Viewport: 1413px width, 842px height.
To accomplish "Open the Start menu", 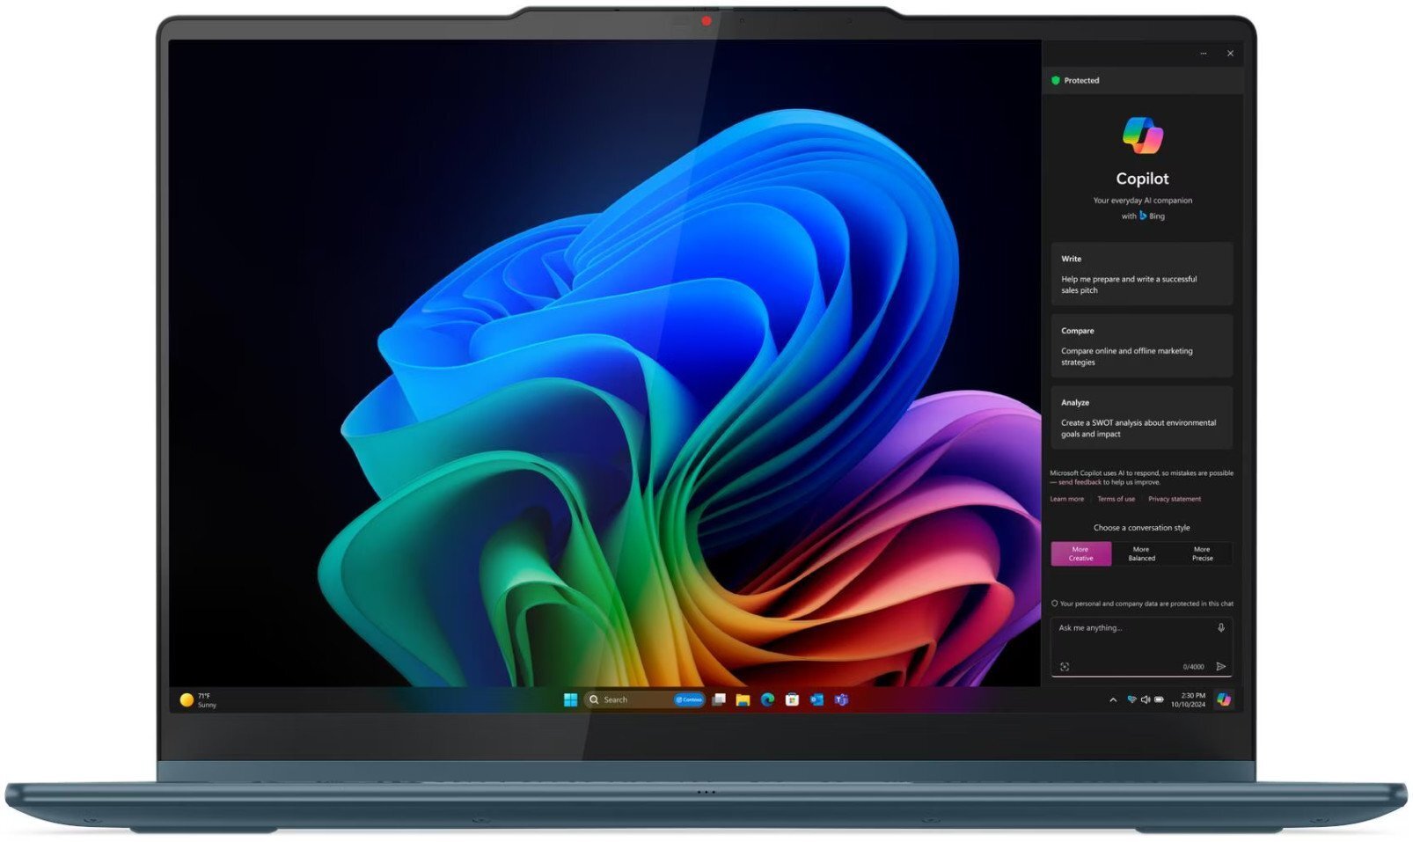I will pyautogui.click(x=570, y=699).
